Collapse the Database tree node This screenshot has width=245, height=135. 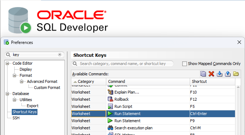(x=7, y=94)
